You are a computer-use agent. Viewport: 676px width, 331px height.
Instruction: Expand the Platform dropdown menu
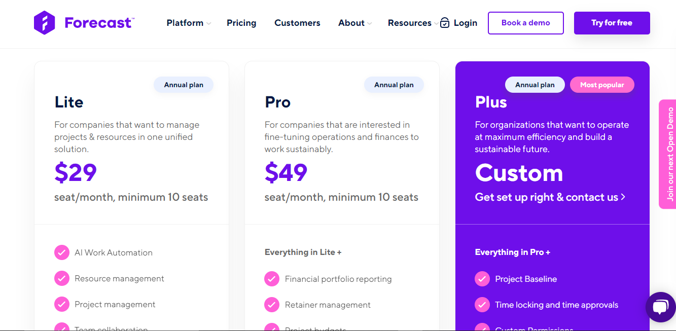[188, 23]
